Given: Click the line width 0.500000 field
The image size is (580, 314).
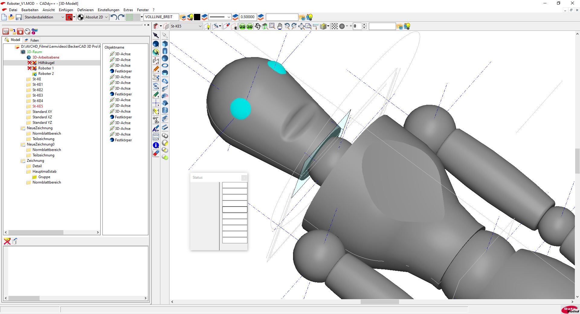Looking at the screenshot, I should point(247,17).
